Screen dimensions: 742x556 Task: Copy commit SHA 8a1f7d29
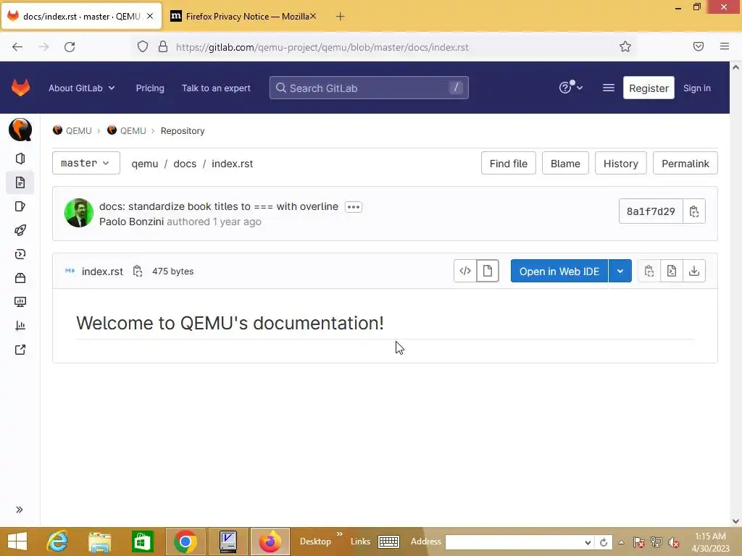(694, 211)
